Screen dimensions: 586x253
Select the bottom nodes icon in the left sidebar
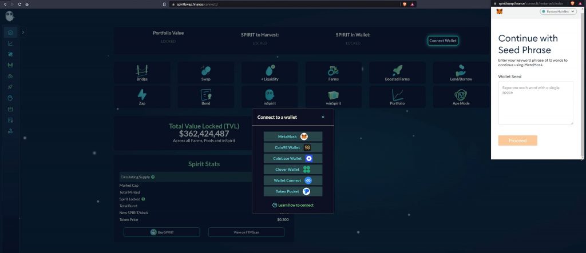point(10,131)
